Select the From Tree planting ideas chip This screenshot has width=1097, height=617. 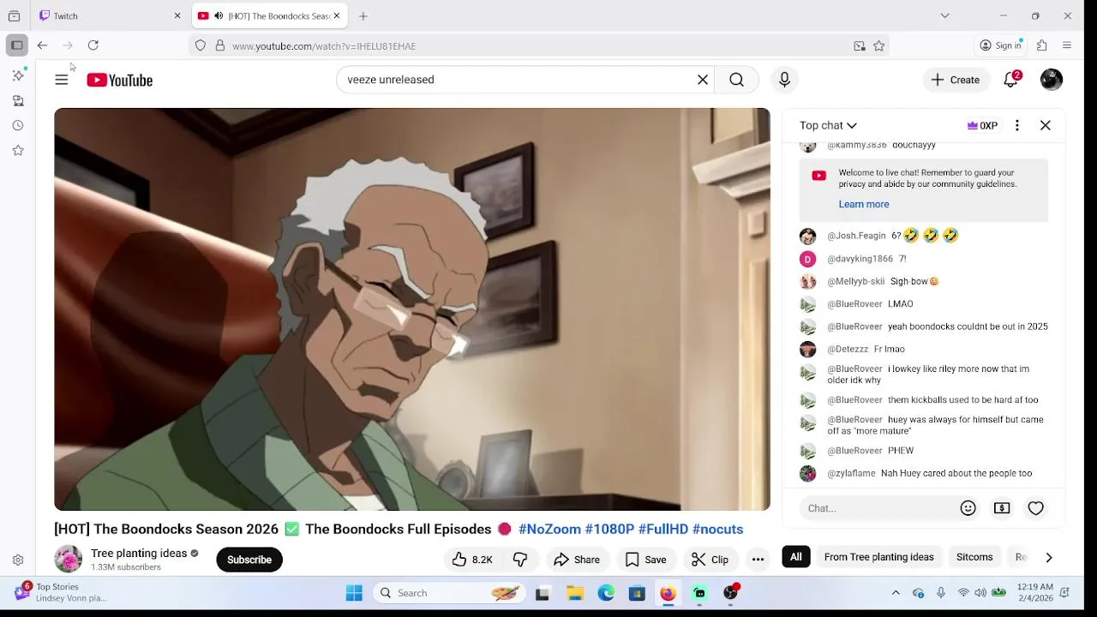878,557
